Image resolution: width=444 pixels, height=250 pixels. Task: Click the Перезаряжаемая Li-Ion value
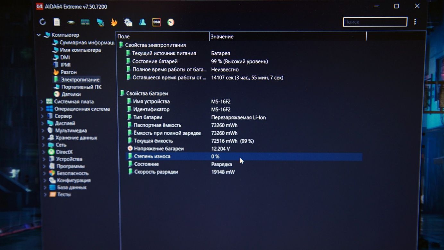238,117
